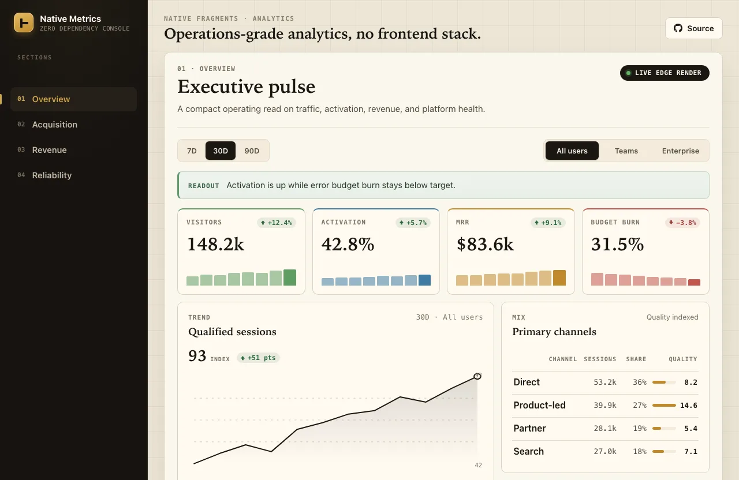Click the 27% share cell
This screenshot has width=739, height=480.
[x=640, y=405]
